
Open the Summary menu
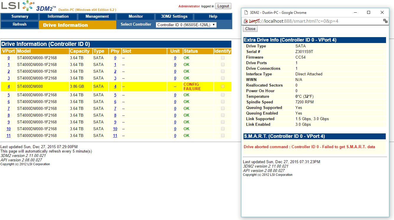point(20,16)
